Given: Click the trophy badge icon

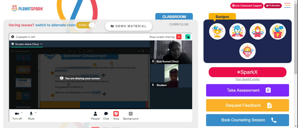Looking at the screenshot, I should pos(217,32).
